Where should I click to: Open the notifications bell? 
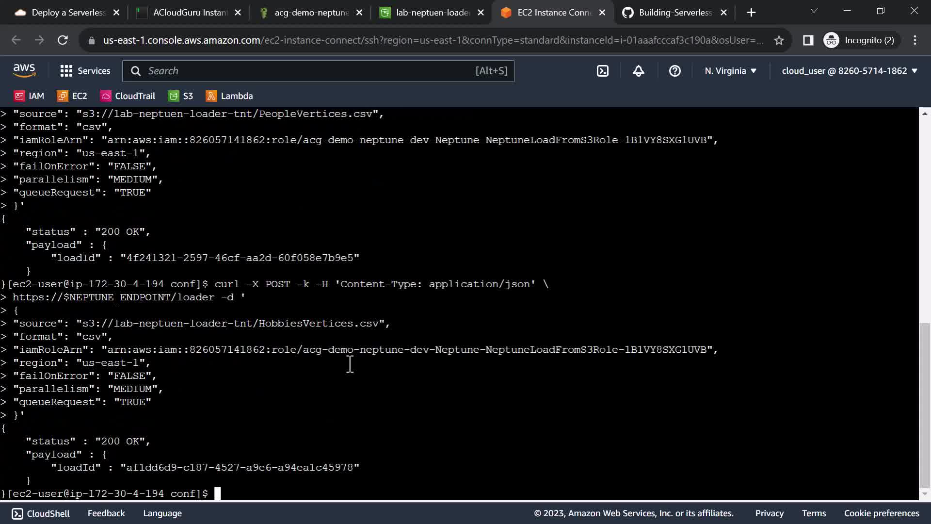tap(639, 71)
